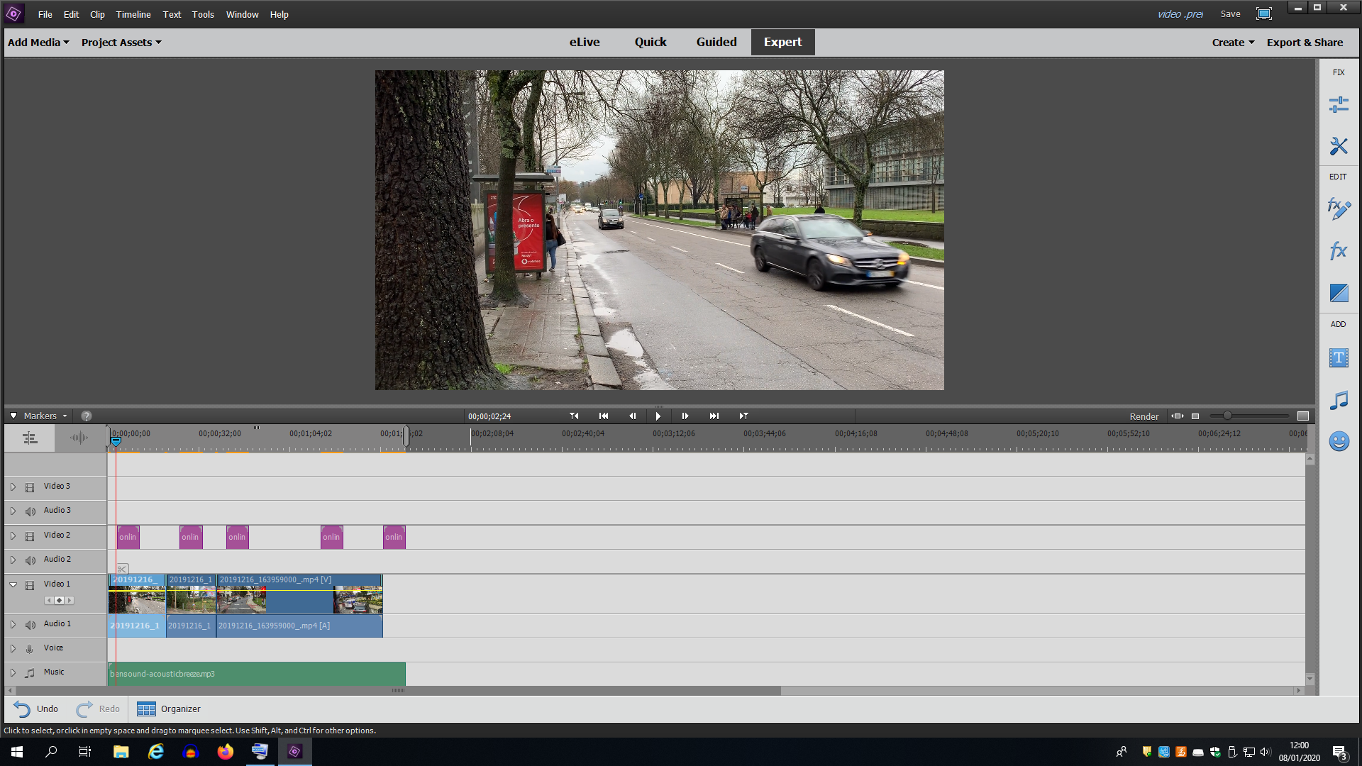
Task: Collapse the Video 1 track
Action: pos(13,584)
